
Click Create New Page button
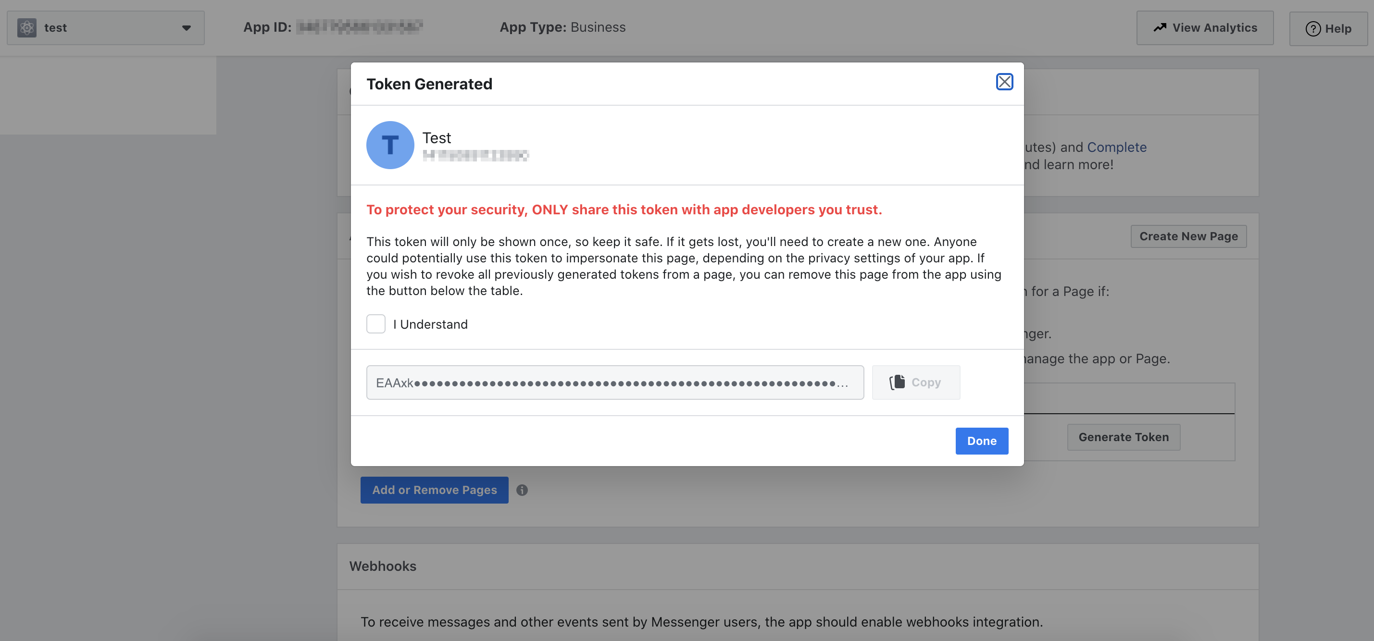coord(1188,236)
